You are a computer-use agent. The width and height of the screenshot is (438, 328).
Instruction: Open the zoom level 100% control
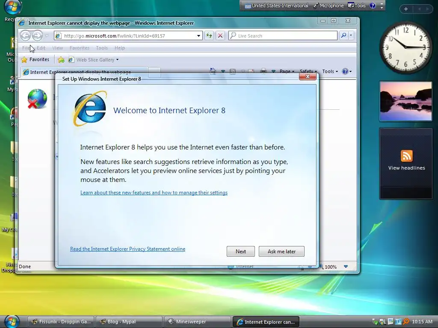[333, 266]
